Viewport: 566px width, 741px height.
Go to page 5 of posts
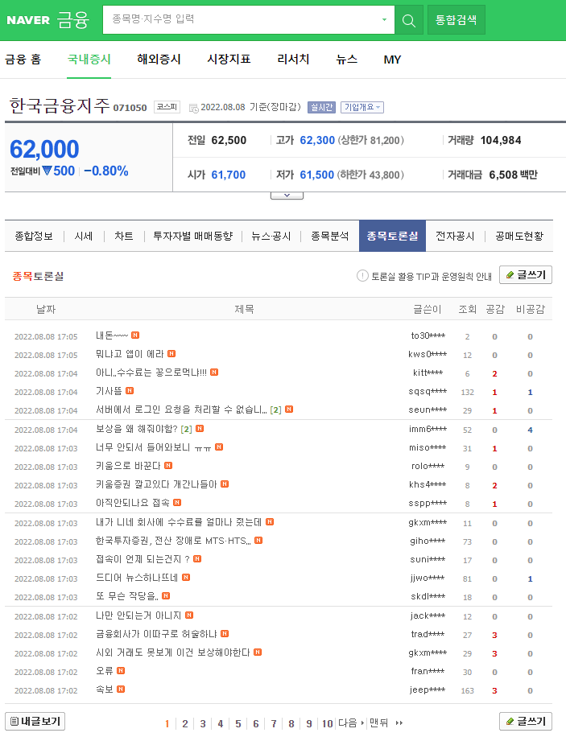(x=238, y=723)
